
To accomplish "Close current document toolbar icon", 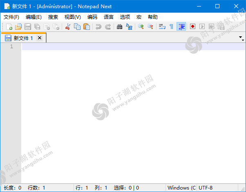I will [47, 27].
